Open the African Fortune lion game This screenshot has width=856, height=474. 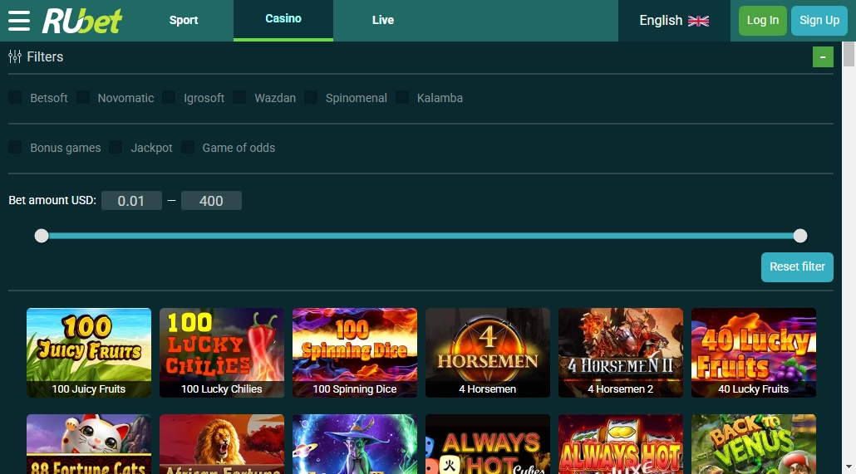pos(222,444)
